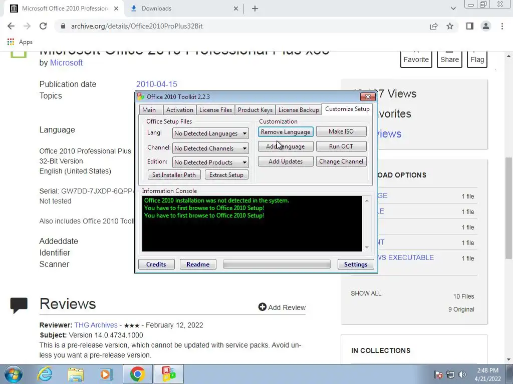Click Set Installer Path button

coord(174,174)
